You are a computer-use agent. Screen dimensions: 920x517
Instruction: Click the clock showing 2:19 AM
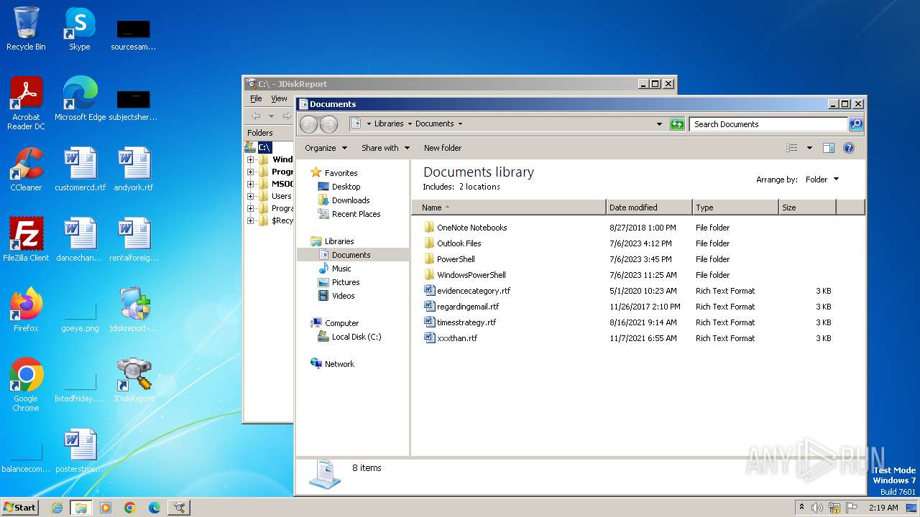click(x=883, y=508)
